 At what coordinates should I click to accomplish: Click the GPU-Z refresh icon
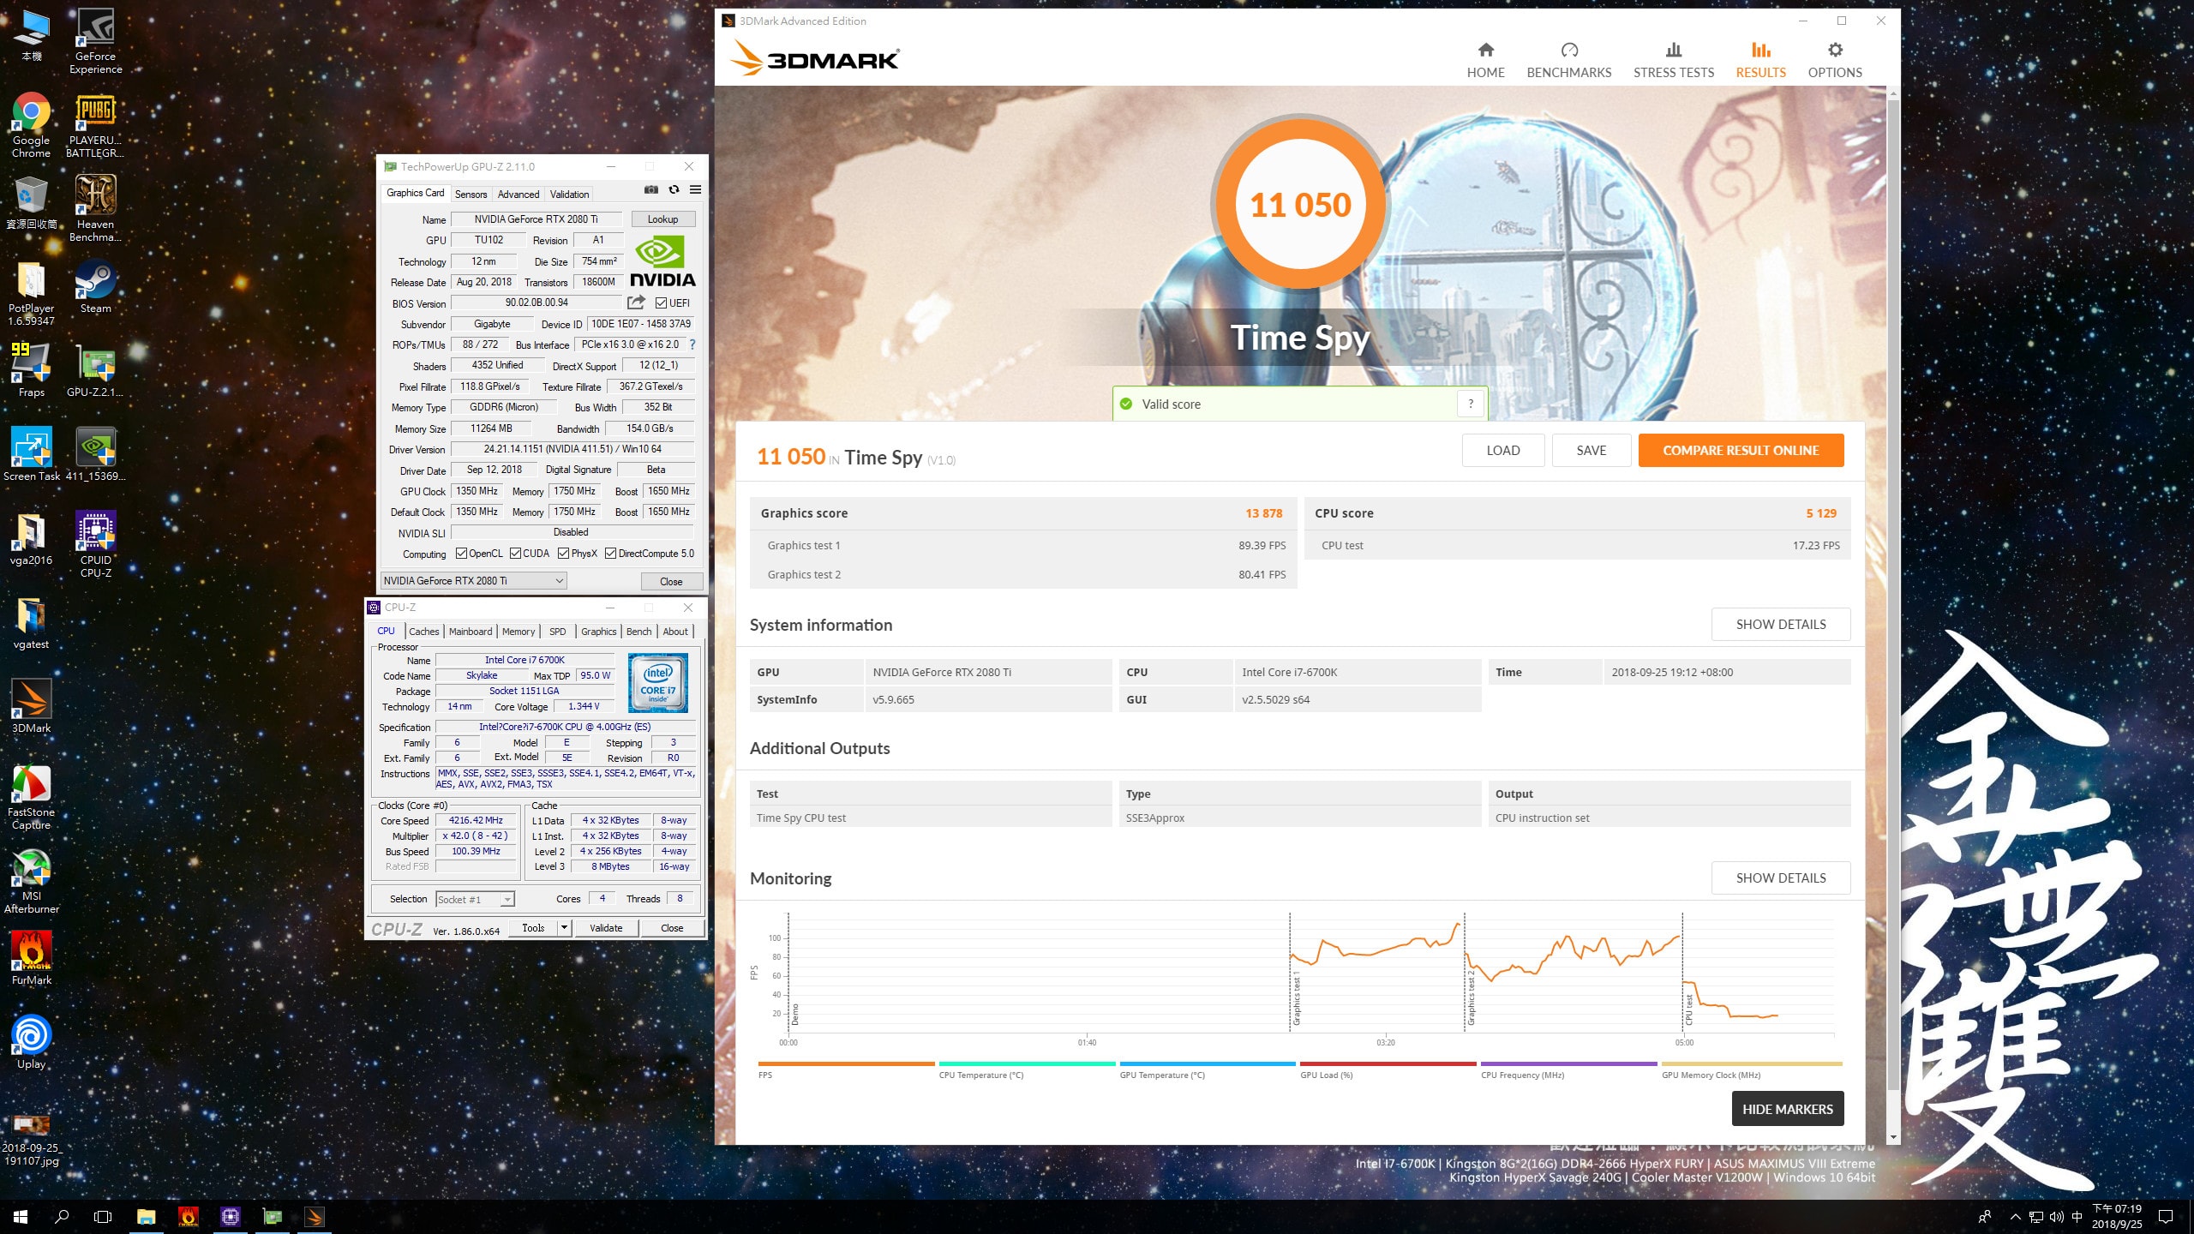point(674,189)
